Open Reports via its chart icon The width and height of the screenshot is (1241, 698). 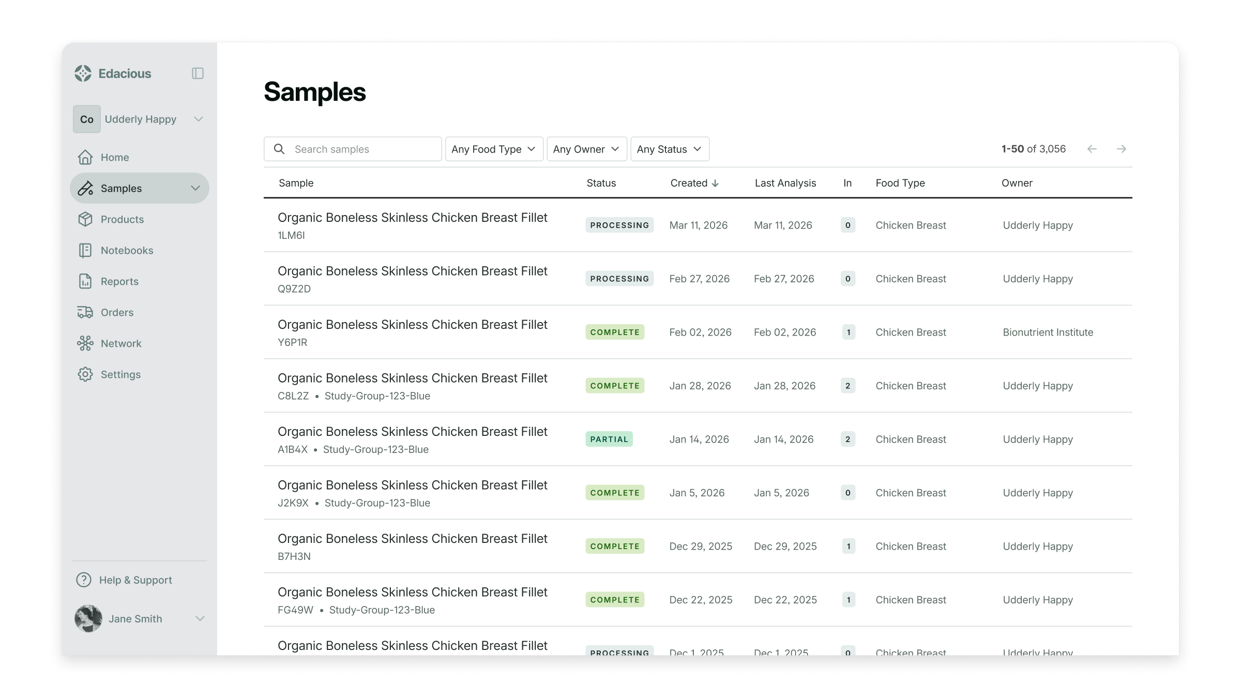point(85,281)
